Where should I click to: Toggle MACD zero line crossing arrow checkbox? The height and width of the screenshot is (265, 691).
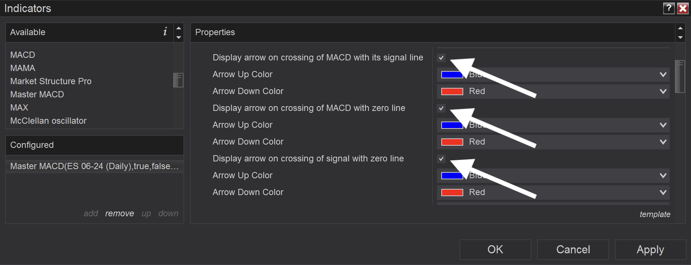tap(441, 108)
